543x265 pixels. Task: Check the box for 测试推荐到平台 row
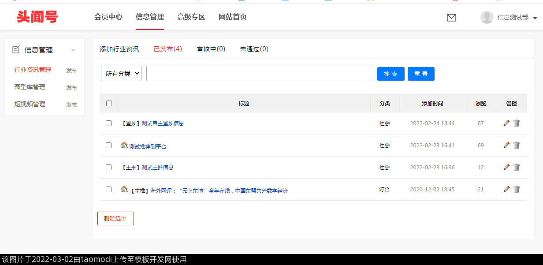pos(109,145)
